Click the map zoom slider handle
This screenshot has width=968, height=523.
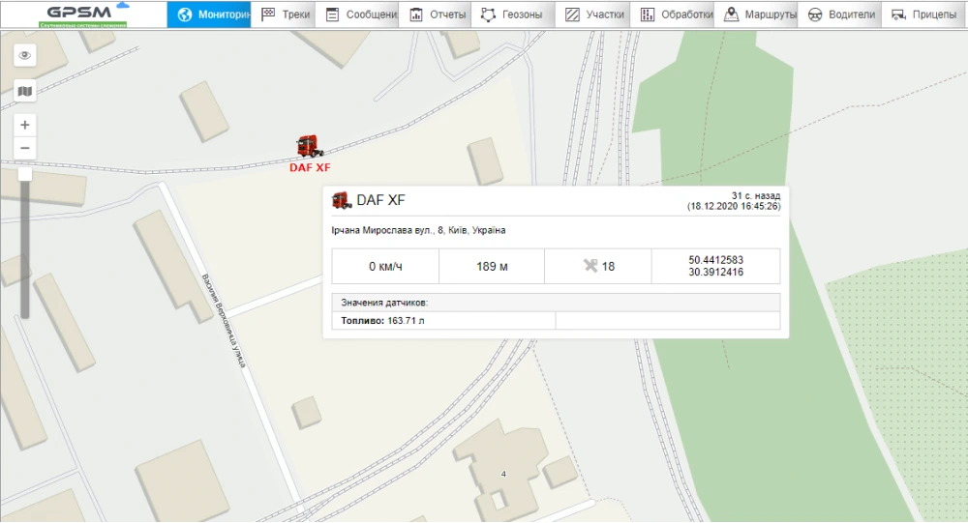pos(25,174)
